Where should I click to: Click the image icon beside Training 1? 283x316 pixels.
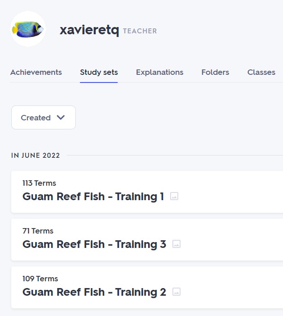[174, 196]
